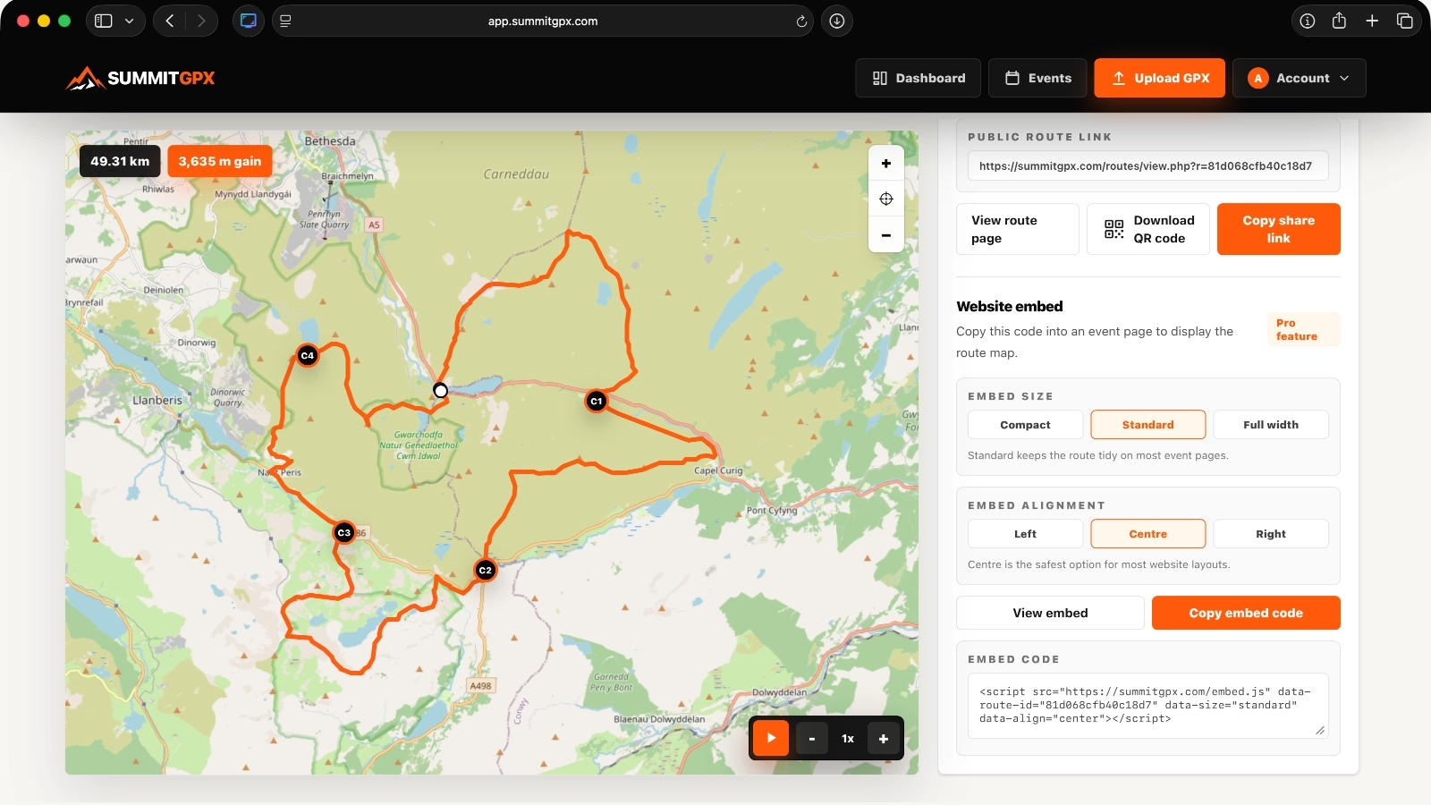This screenshot has width=1431, height=805.
Task: Click the Dashboard grid icon
Action: 880,78
